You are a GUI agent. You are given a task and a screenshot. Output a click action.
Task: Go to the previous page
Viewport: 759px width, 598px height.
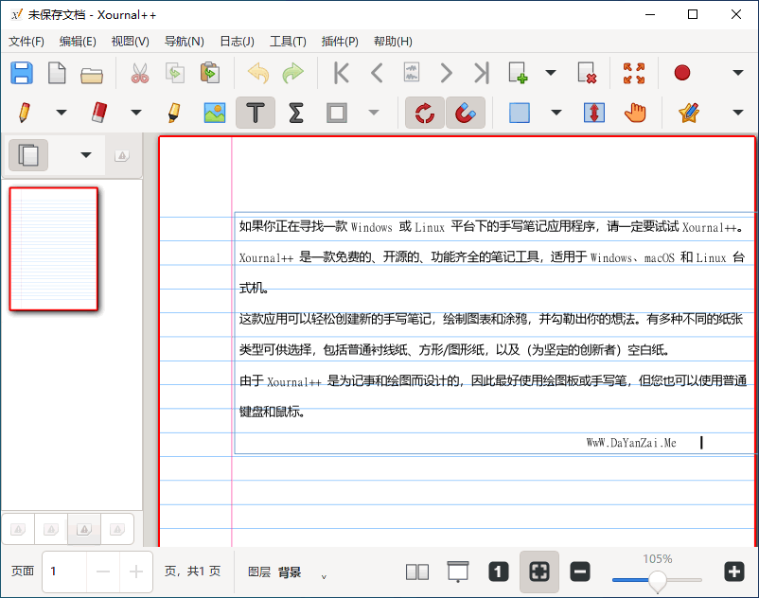(x=377, y=73)
